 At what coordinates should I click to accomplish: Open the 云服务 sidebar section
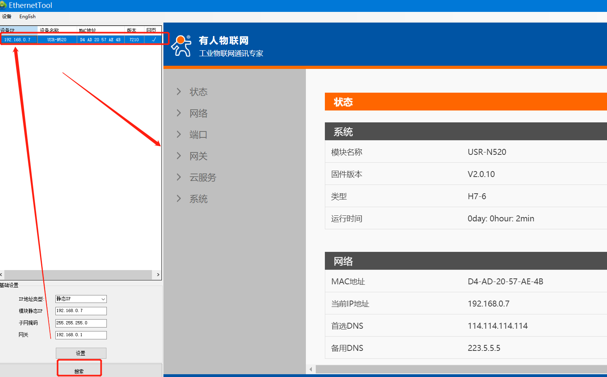pos(203,177)
